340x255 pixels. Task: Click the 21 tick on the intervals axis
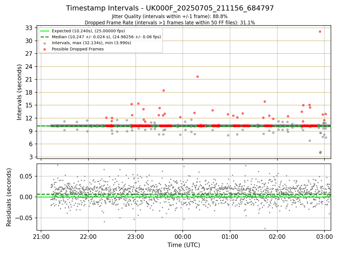(x=29, y=79)
